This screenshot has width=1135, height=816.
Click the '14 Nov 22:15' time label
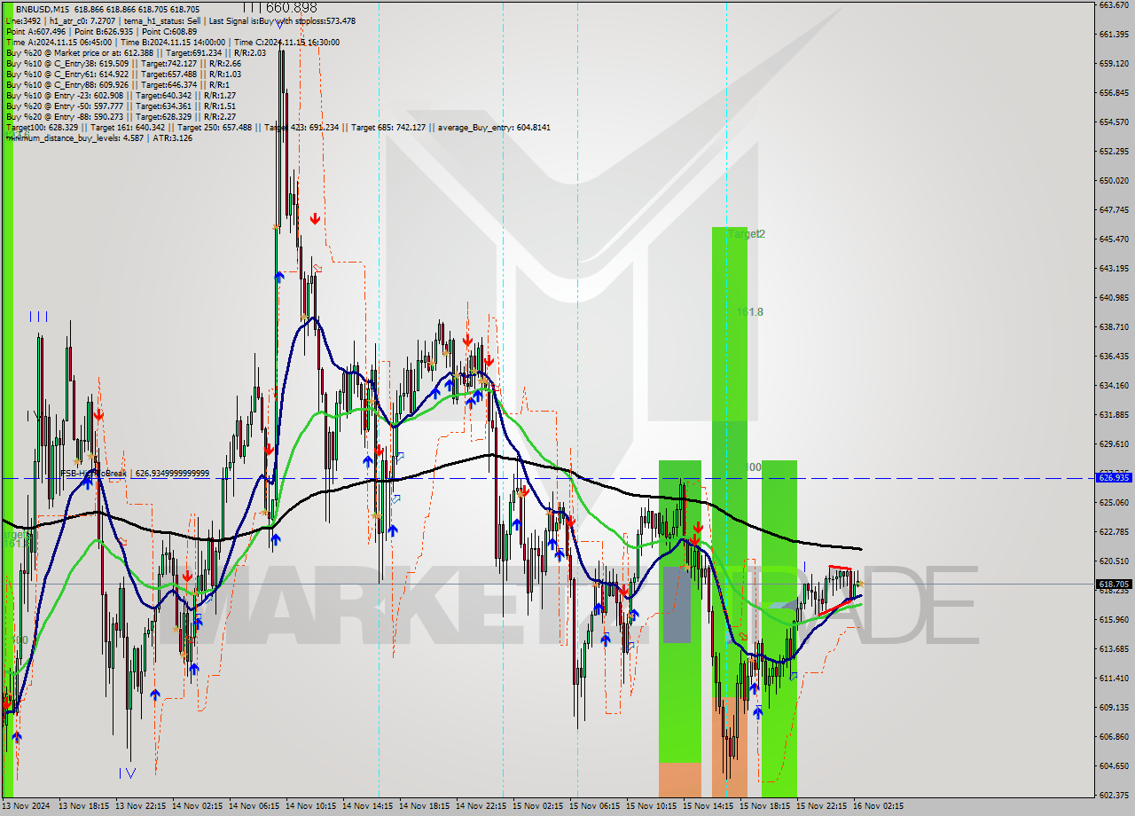tap(481, 806)
